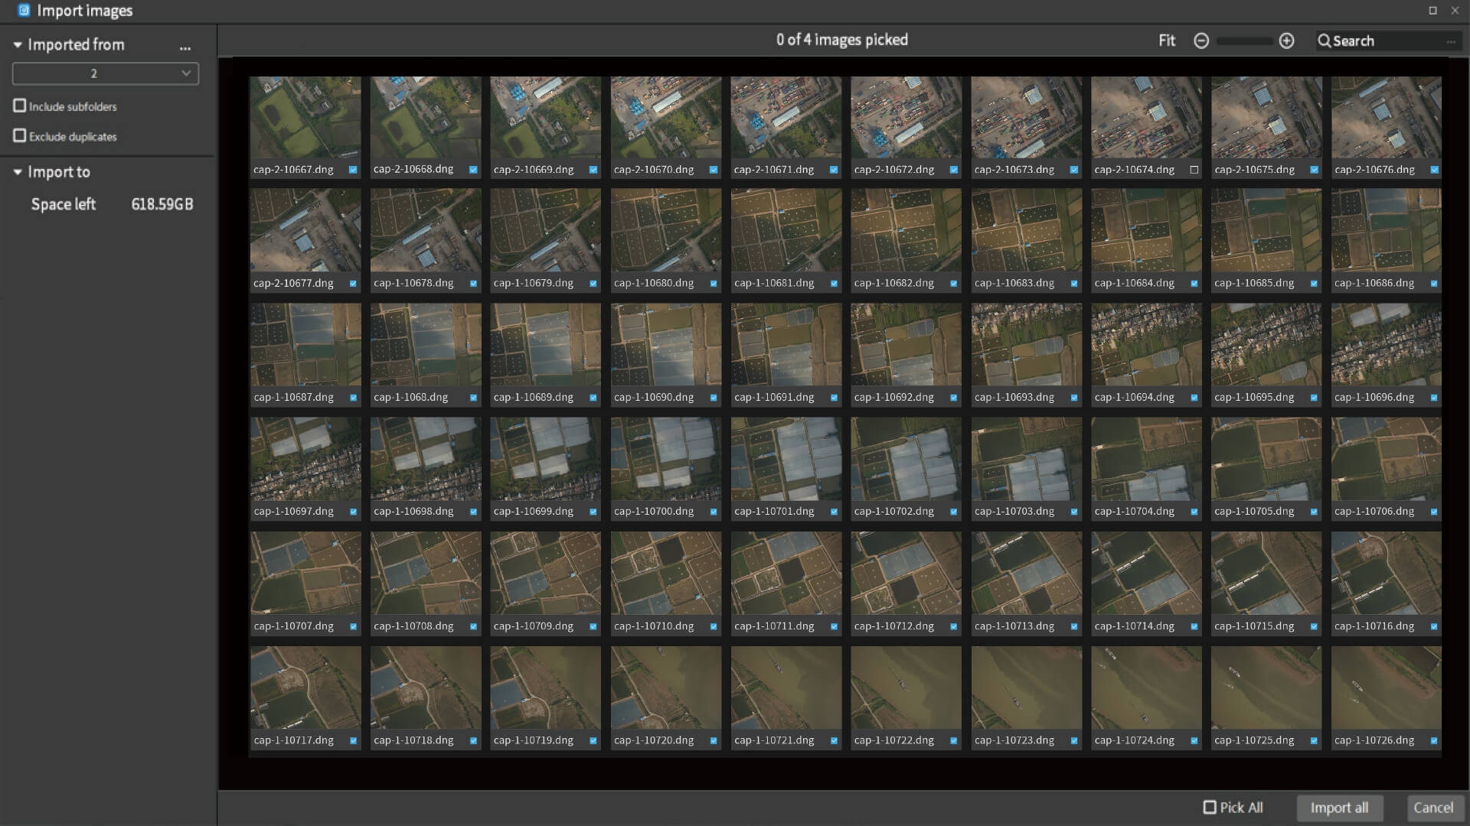Click the Import images icon in the title bar
This screenshot has width=1470, height=826.
pos(22,11)
